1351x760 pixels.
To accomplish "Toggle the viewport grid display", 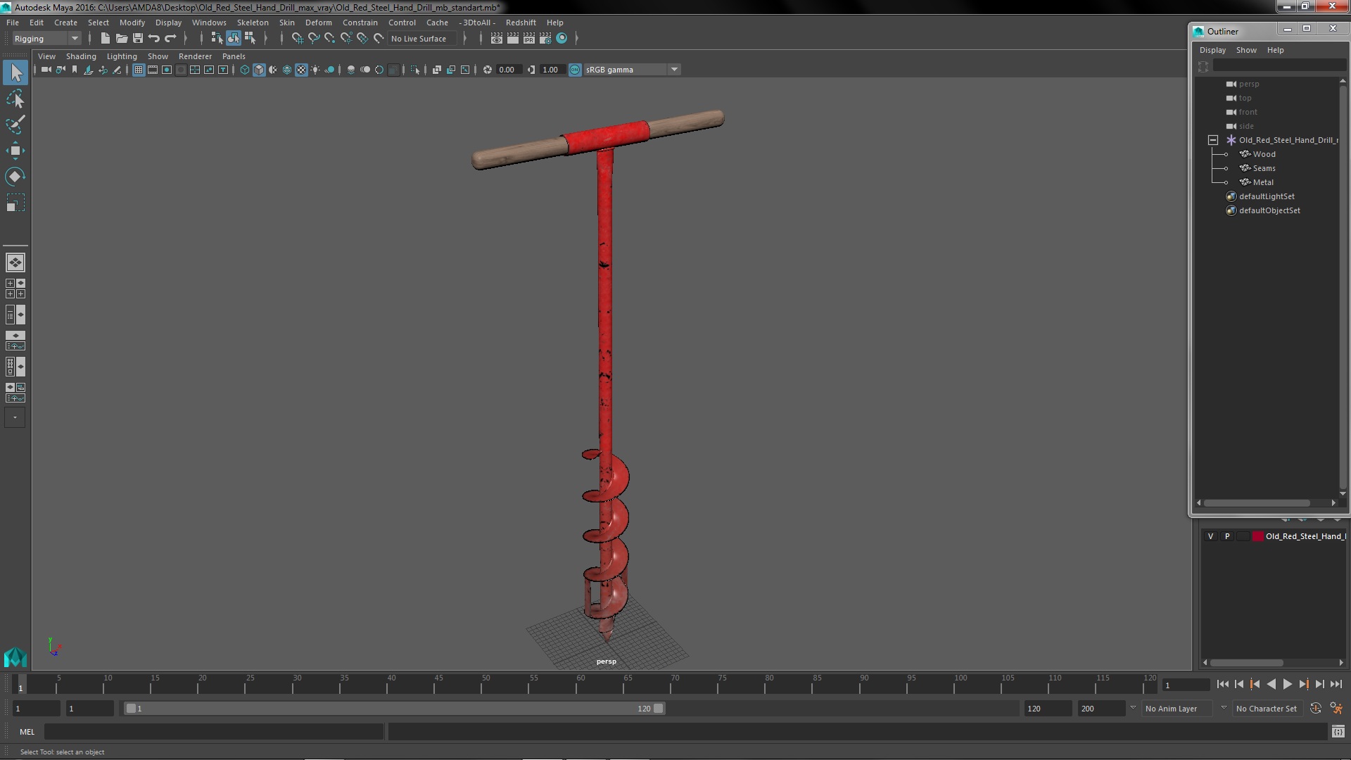I will click(139, 70).
